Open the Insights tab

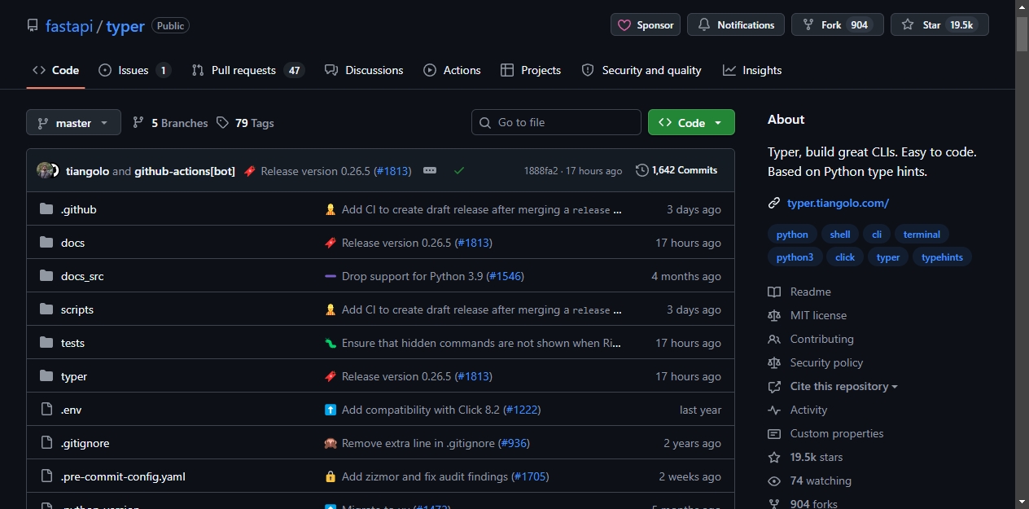click(752, 70)
